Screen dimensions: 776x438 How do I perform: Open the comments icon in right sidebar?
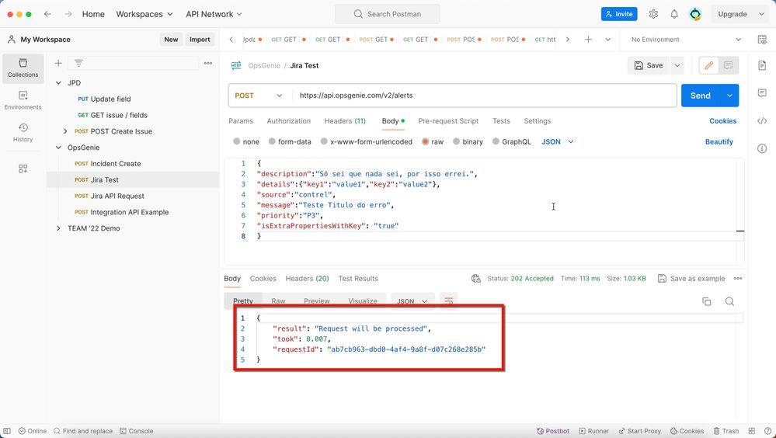tap(762, 93)
